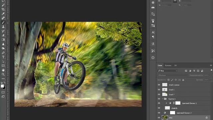Screen dimensions: 213x120
Task: Click lock position icon
Action: (x=176, y=80)
